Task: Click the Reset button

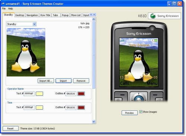Action: point(10,129)
